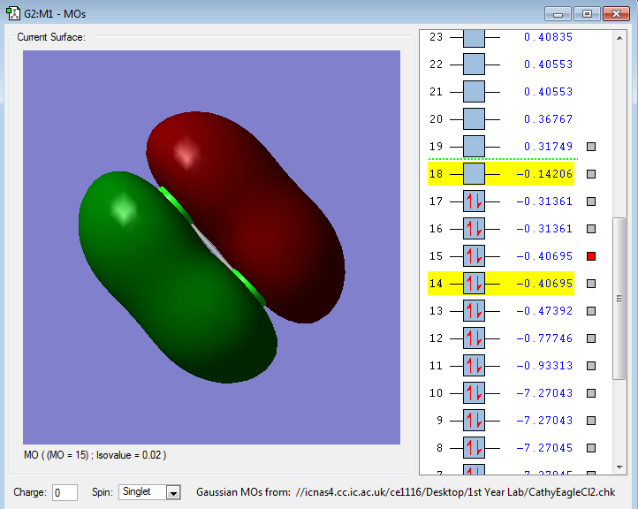Click energy value 0.36767
The image size is (638, 509).
tap(548, 118)
